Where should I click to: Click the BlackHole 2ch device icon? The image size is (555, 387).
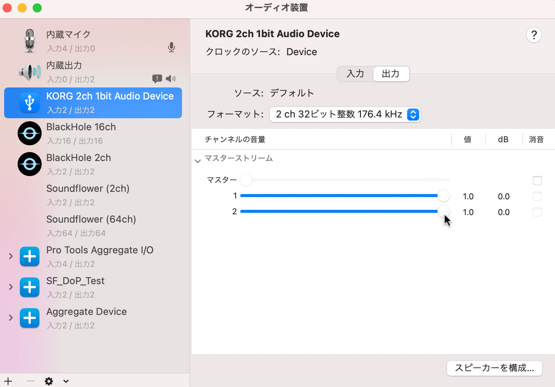click(30, 164)
